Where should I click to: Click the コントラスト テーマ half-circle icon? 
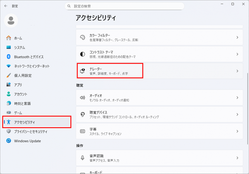pos(82,54)
